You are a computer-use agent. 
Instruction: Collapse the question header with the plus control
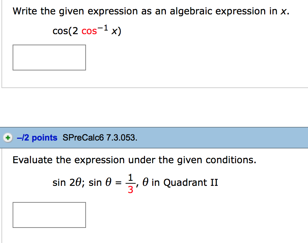pos(8,138)
